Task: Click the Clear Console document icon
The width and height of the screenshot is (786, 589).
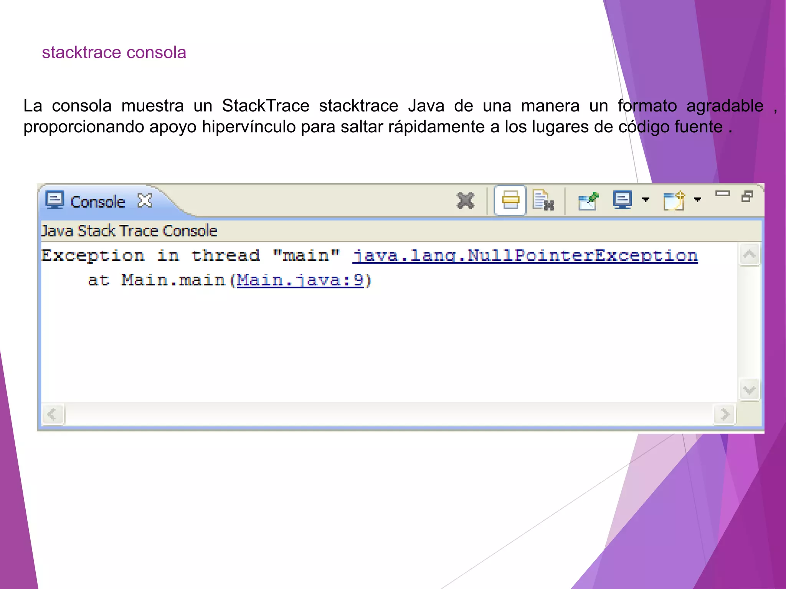Action: click(543, 200)
